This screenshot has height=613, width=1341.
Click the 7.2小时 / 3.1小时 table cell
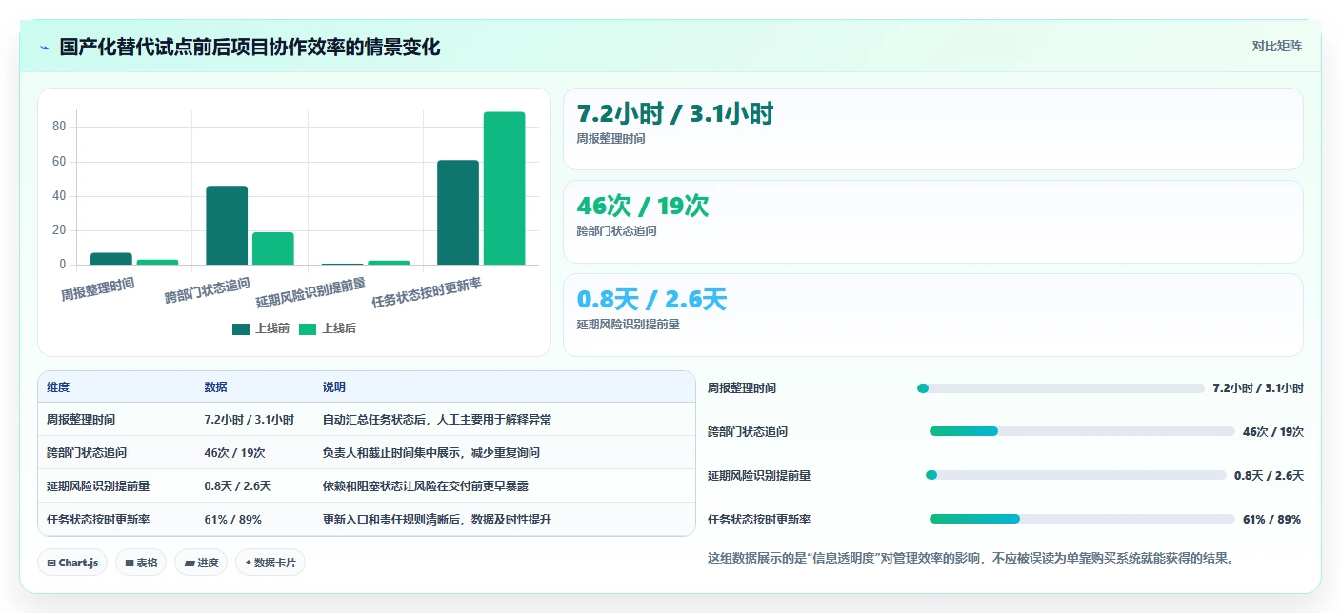(249, 419)
